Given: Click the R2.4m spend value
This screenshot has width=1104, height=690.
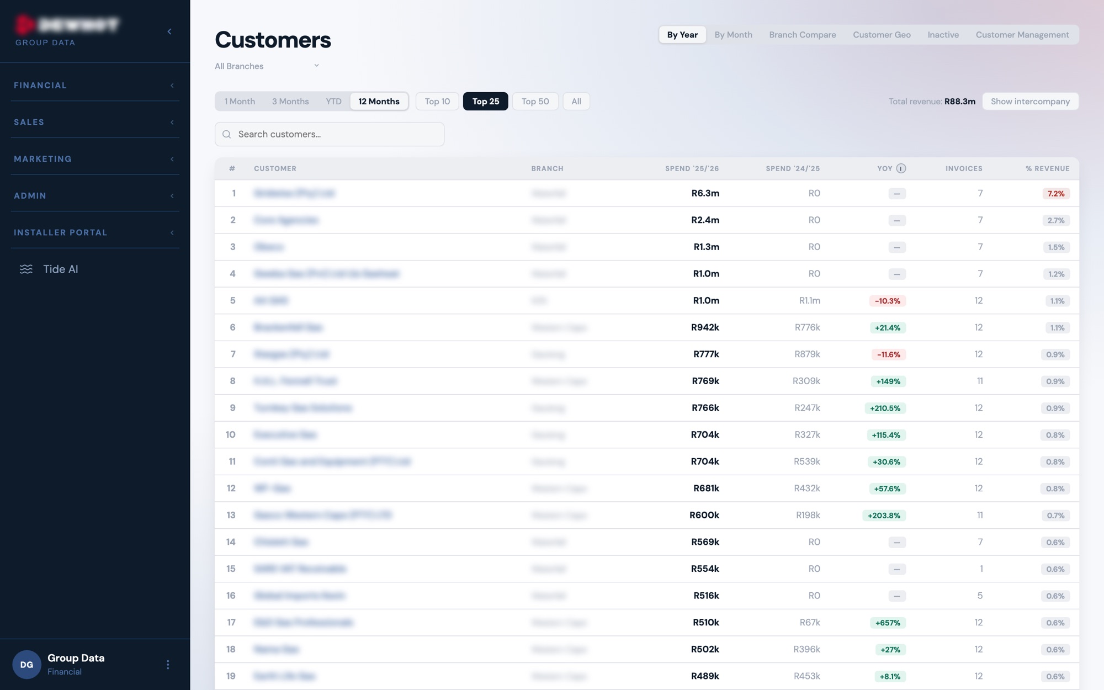Looking at the screenshot, I should click(705, 220).
